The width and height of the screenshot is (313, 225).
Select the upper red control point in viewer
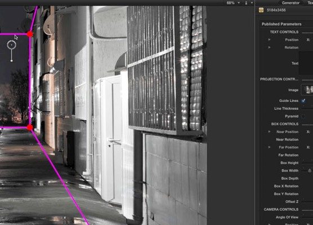pyautogui.click(x=30, y=34)
